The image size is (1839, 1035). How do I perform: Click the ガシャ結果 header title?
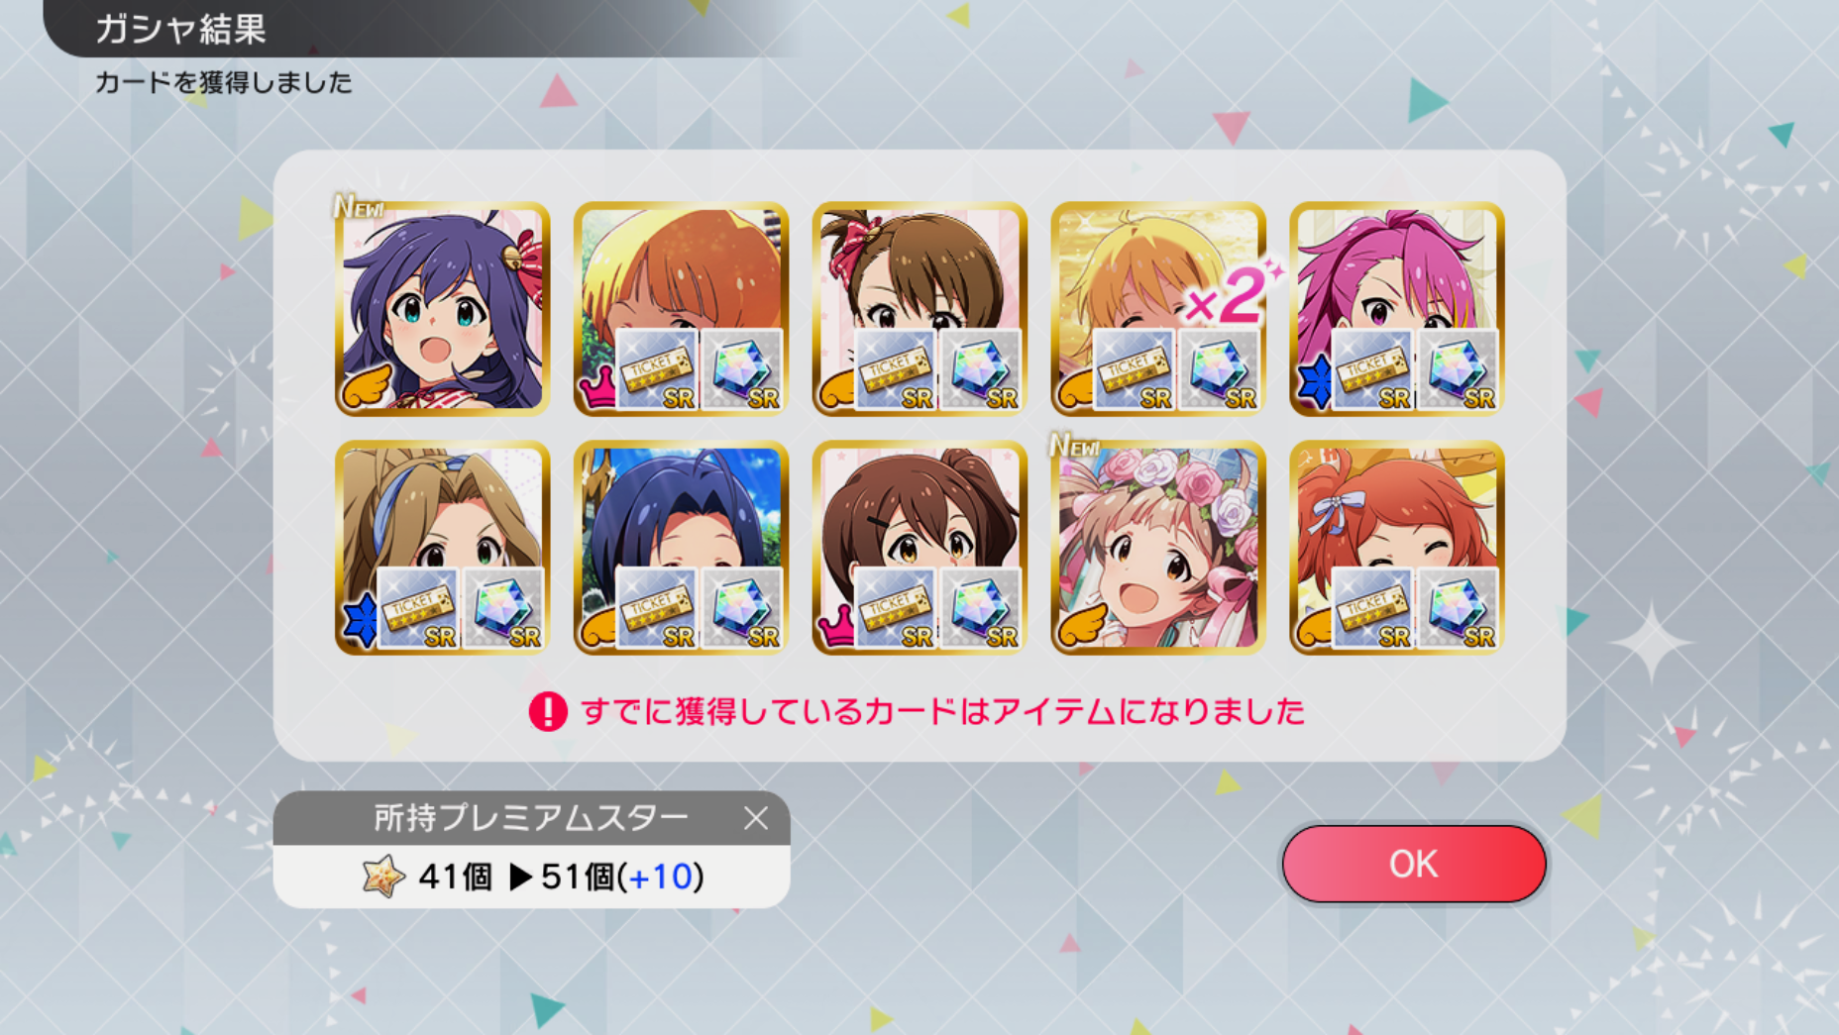[x=180, y=29]
